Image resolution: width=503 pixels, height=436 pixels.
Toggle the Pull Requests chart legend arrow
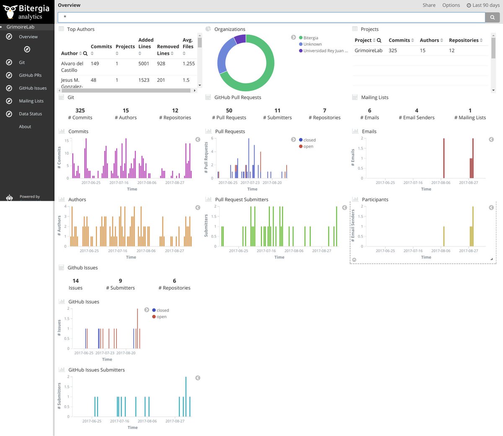(x=293, y=140)
